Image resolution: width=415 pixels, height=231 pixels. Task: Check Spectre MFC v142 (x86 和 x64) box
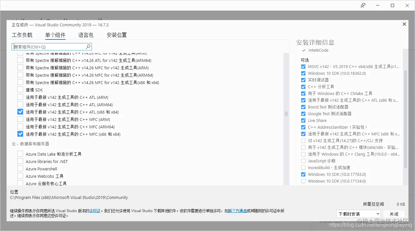click(20, 82)
